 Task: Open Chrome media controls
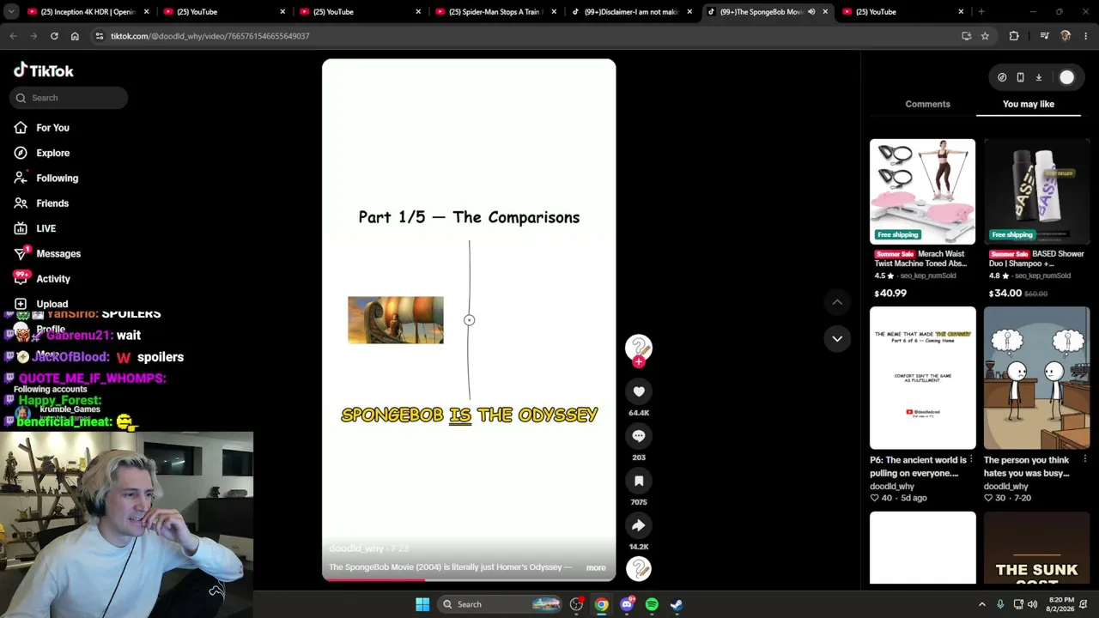1044,36
